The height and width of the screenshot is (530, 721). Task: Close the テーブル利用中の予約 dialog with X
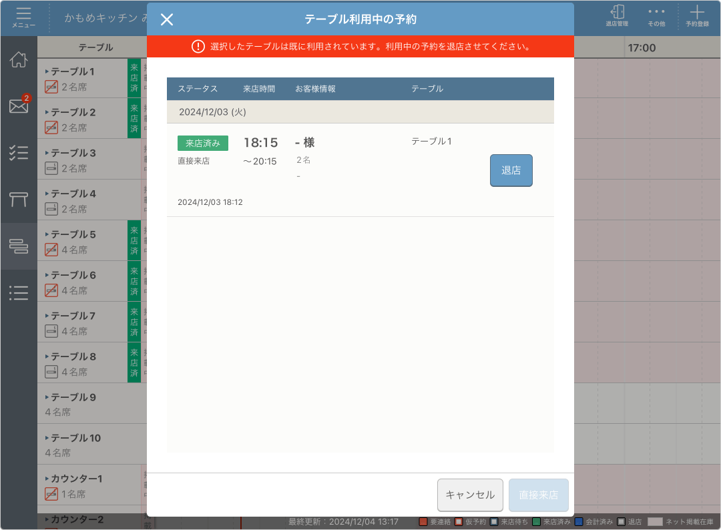tap(167, 19)
